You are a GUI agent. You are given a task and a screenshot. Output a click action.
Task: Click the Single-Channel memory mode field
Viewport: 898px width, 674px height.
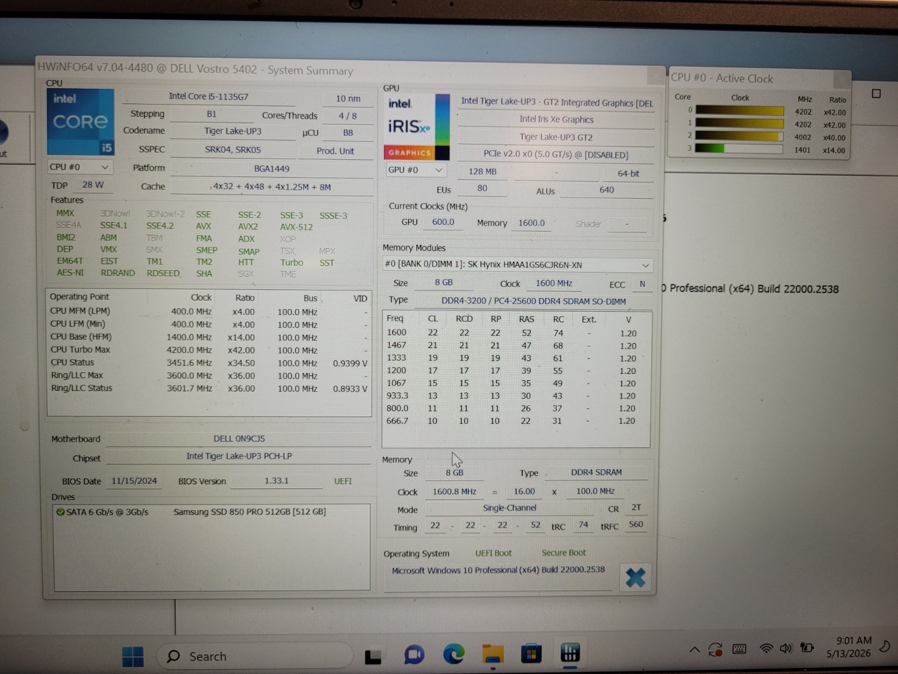[510, 508]
